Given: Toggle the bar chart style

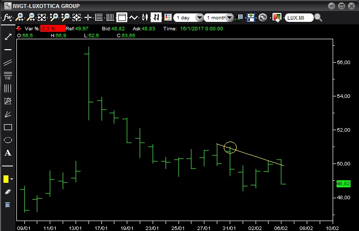Looking at the screenshot, I should coord(156,17).
